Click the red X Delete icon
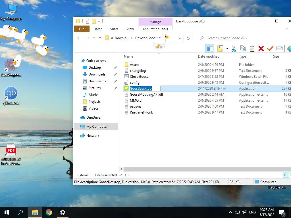The height and width of the screenshot is (218, 291). tap(261, 49)
